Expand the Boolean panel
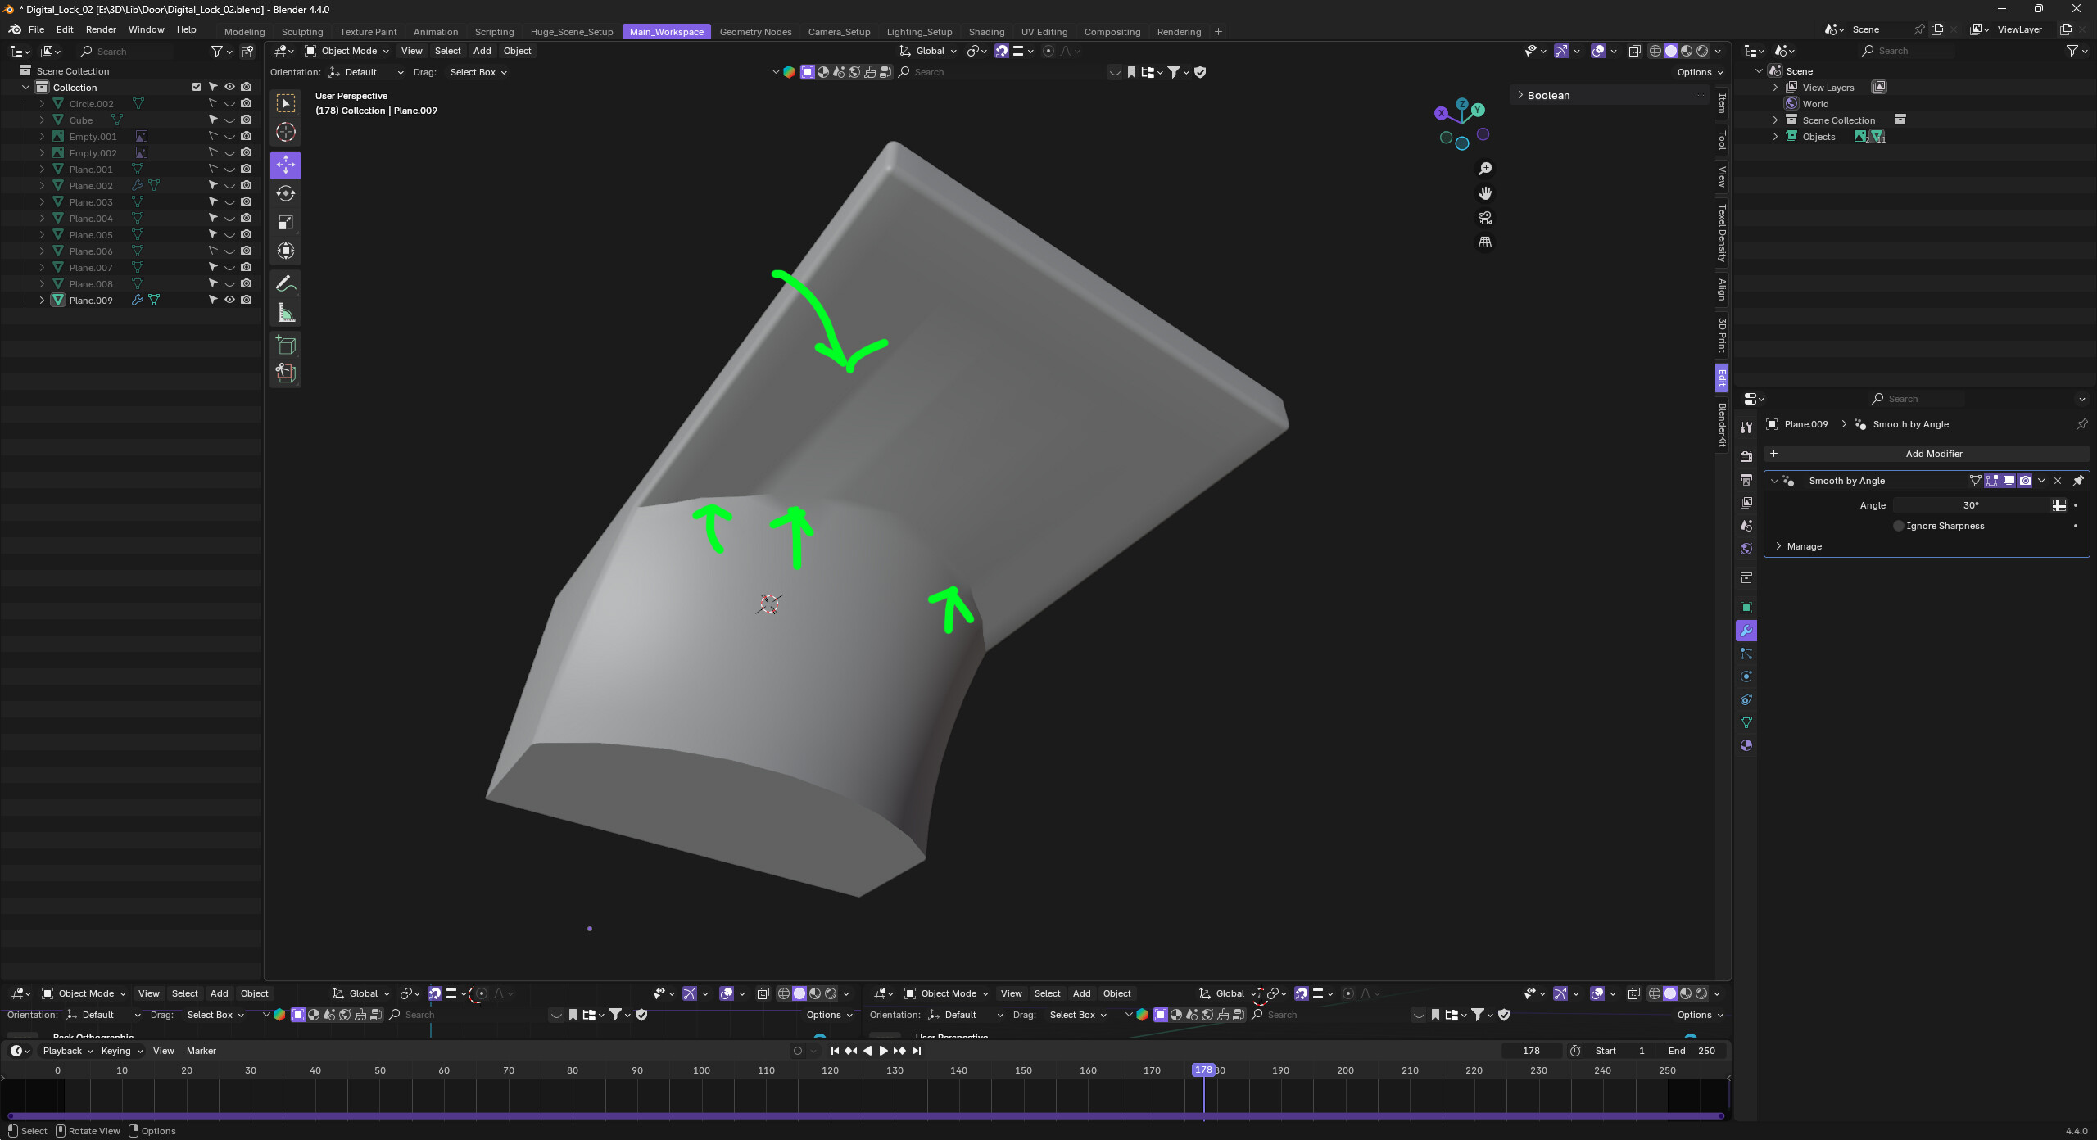 (1611, 95)
